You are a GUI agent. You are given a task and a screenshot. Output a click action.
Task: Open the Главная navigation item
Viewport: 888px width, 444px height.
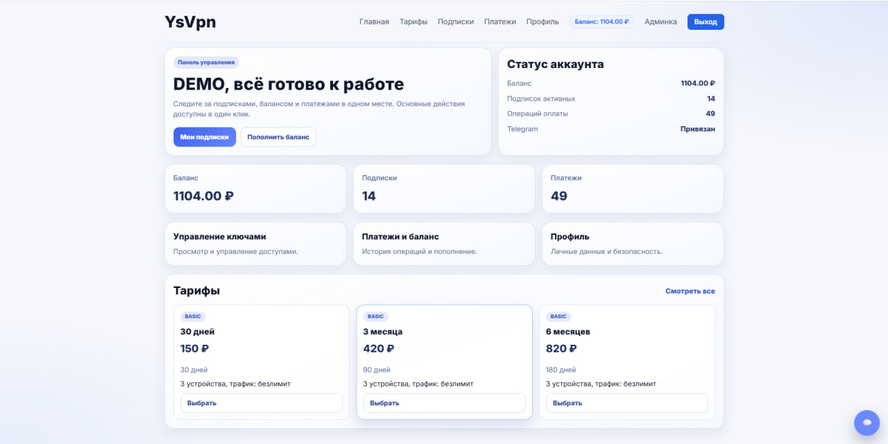(373, 22)
